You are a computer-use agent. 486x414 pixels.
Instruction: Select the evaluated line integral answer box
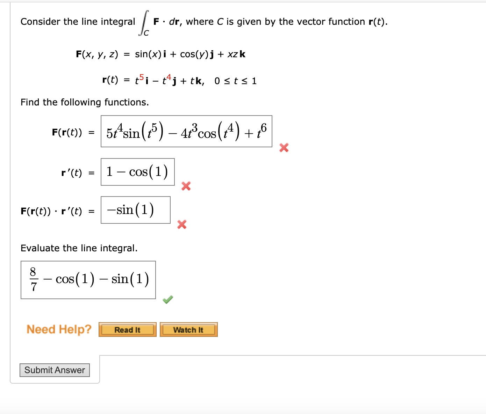(x=88, y=280)
